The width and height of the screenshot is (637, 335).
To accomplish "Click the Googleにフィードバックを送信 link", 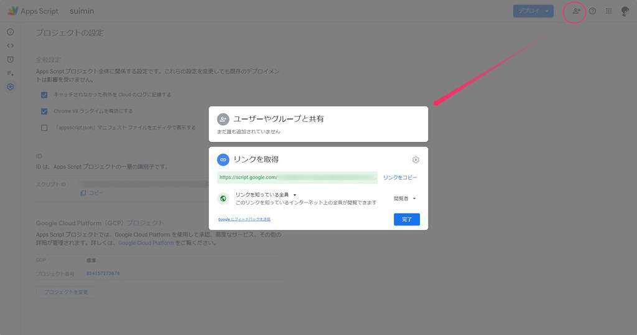I will (x=244, y=220).
